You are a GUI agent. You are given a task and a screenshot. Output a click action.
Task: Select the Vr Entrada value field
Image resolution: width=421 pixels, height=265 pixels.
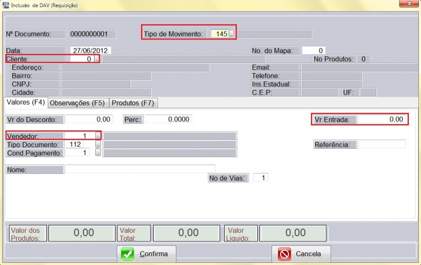click(x=382, y=119)
